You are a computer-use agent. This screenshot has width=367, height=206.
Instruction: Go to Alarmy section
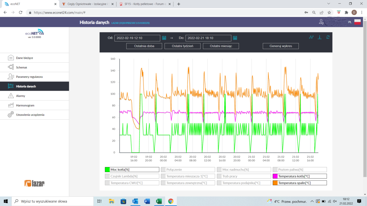[x=20, y=96]
